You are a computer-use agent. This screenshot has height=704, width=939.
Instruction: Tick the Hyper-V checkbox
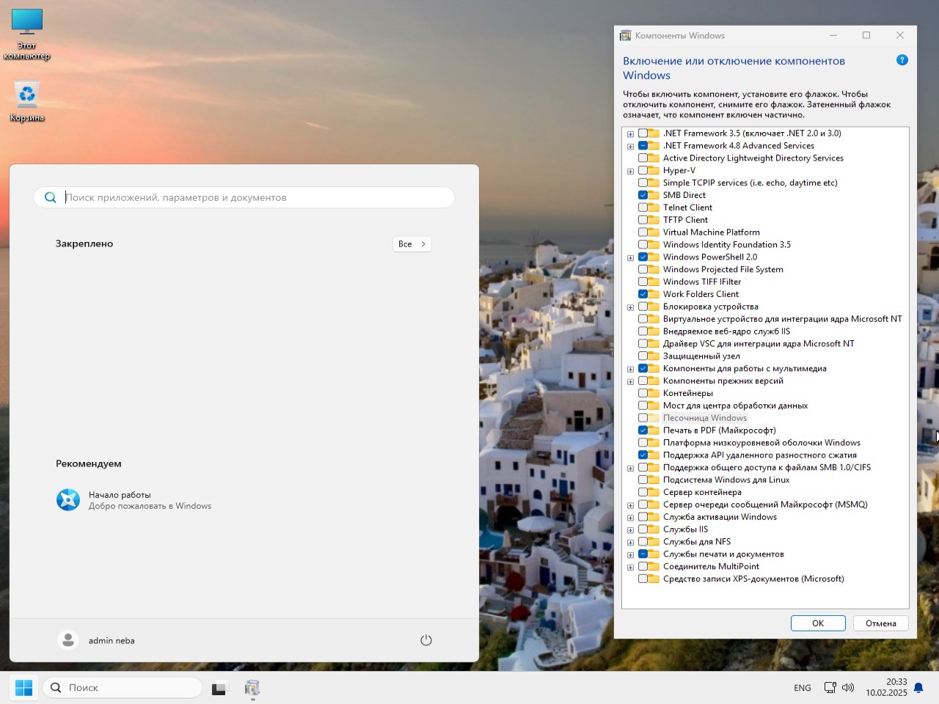pos(643,170)
